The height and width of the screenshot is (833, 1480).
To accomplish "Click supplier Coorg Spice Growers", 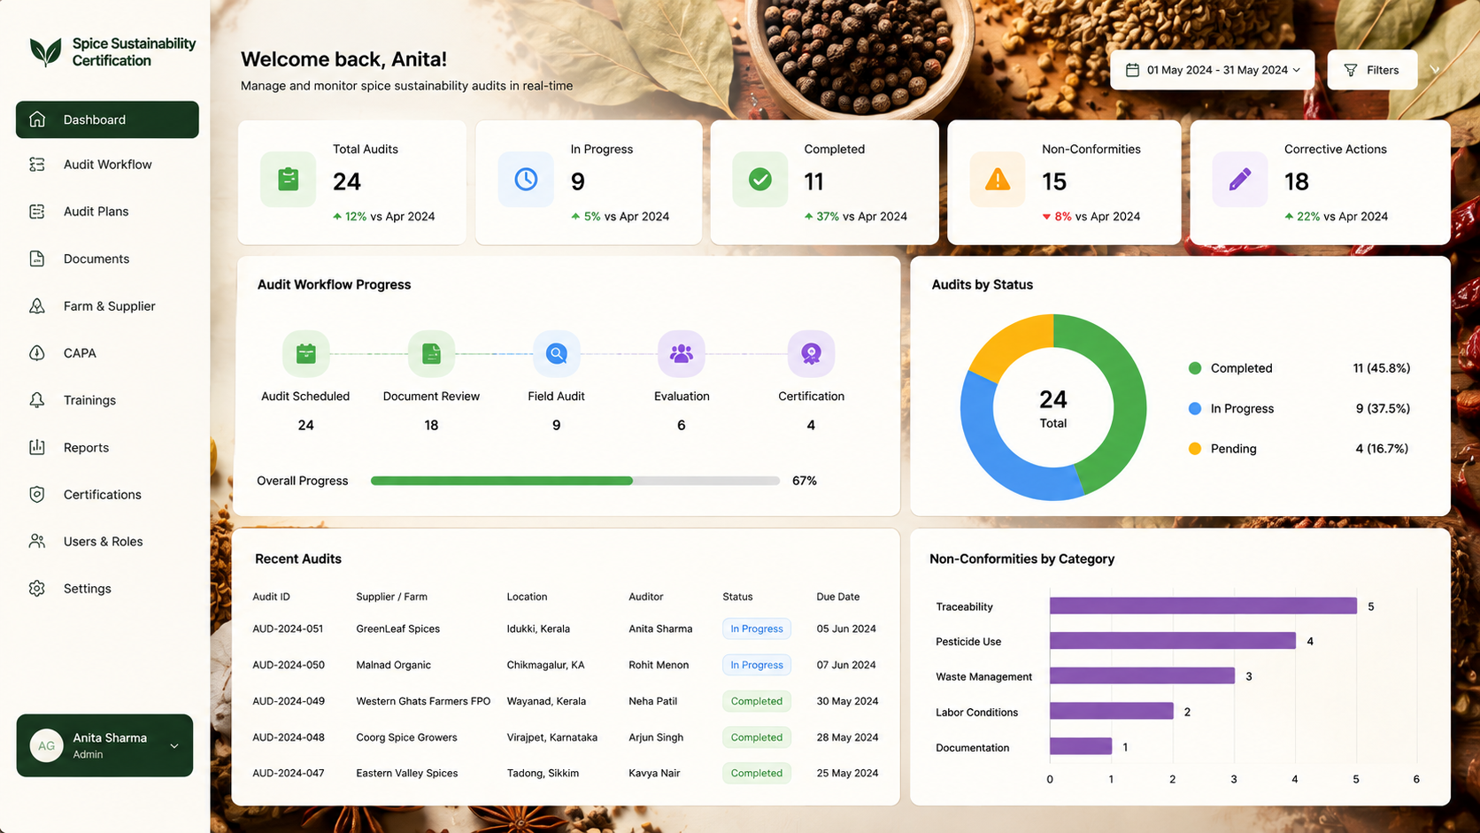I will 406,737.
